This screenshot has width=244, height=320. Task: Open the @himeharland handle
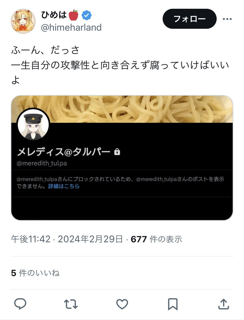click(71, 27)
